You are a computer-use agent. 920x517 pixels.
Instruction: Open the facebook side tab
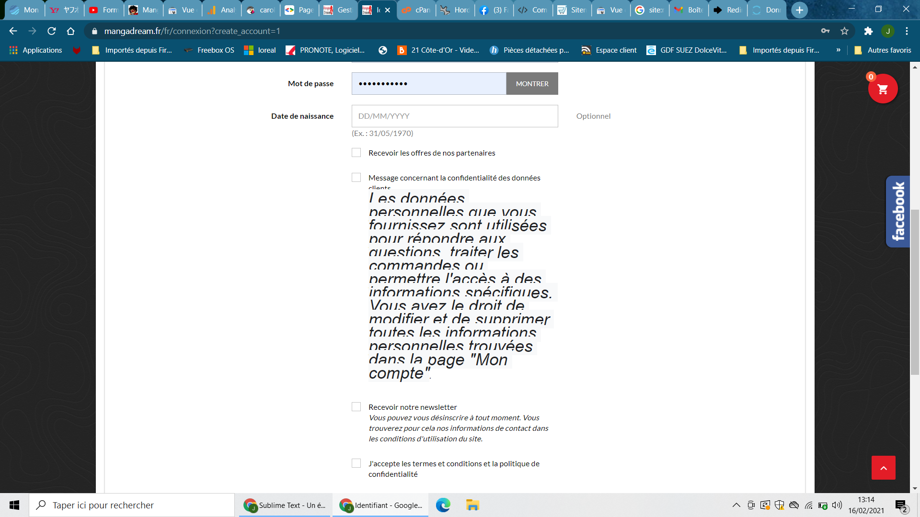point(898,212)
